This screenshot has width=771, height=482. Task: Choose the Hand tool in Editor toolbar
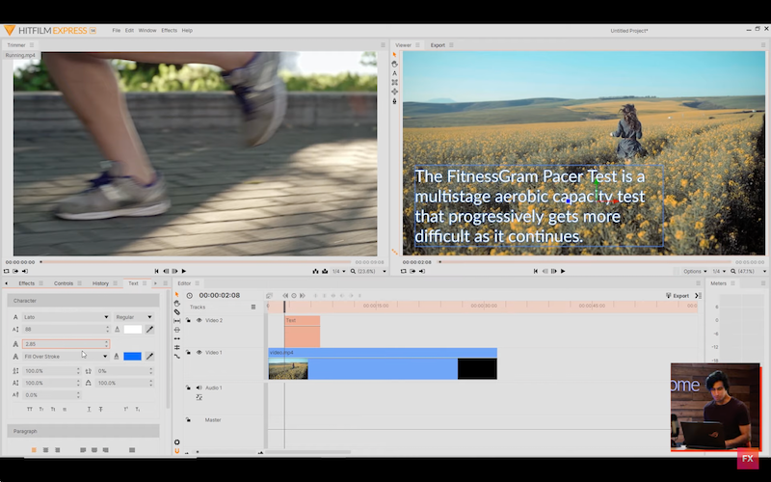(177, 304)
